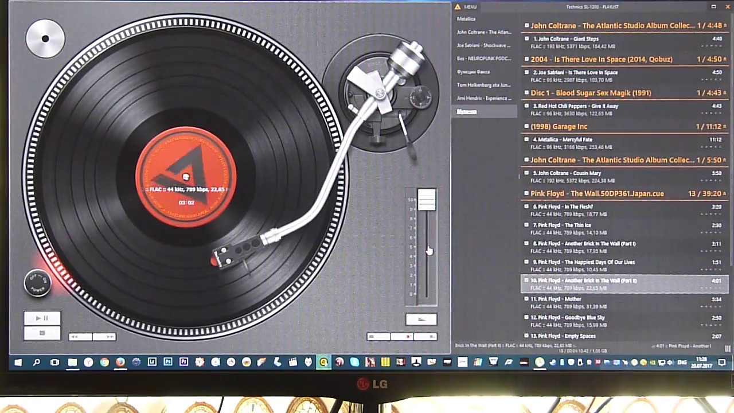Image resolution: width=734 pixels, height=413 pixels.
Task: Select the Metallica playlist tab
Action: [x=466, y=19]
